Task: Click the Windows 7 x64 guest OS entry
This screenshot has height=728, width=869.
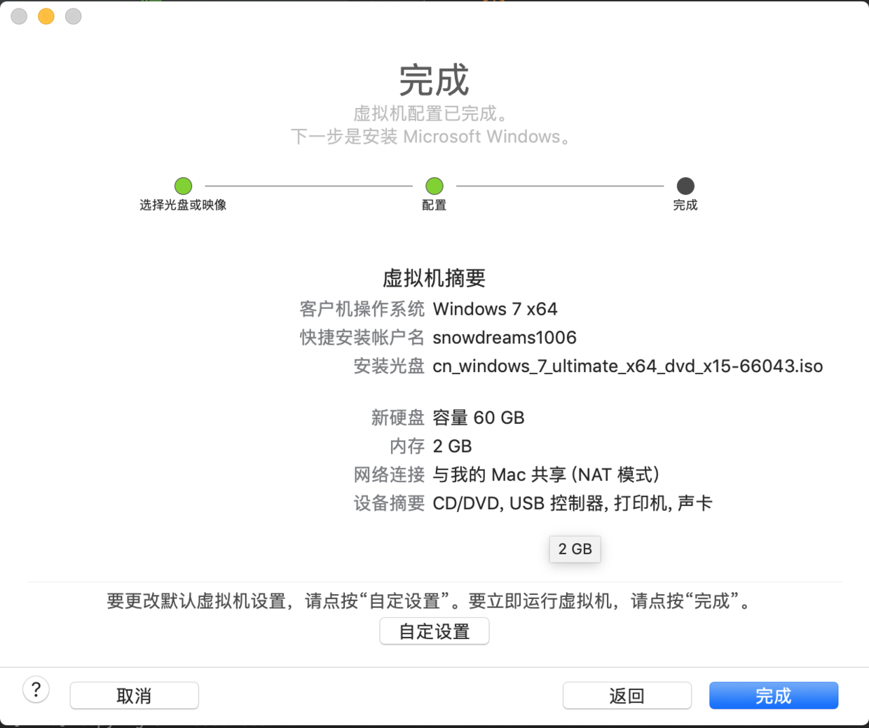Action: point(495,309)
